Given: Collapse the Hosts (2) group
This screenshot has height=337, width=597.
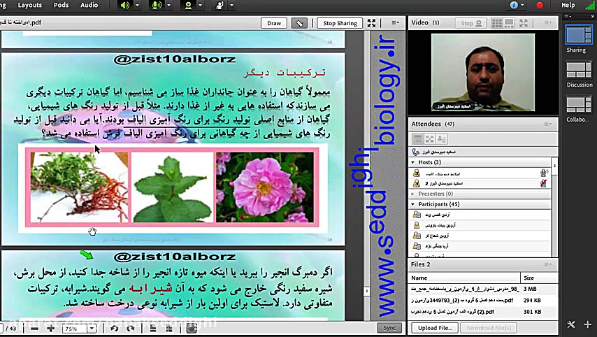Looking at the screenshot, I should 413,163.
